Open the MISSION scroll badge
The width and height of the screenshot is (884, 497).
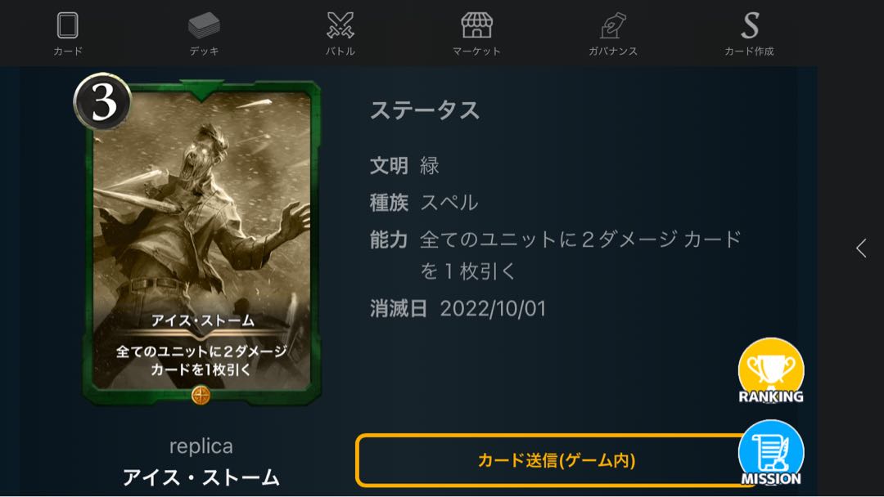tap(771, 454)
